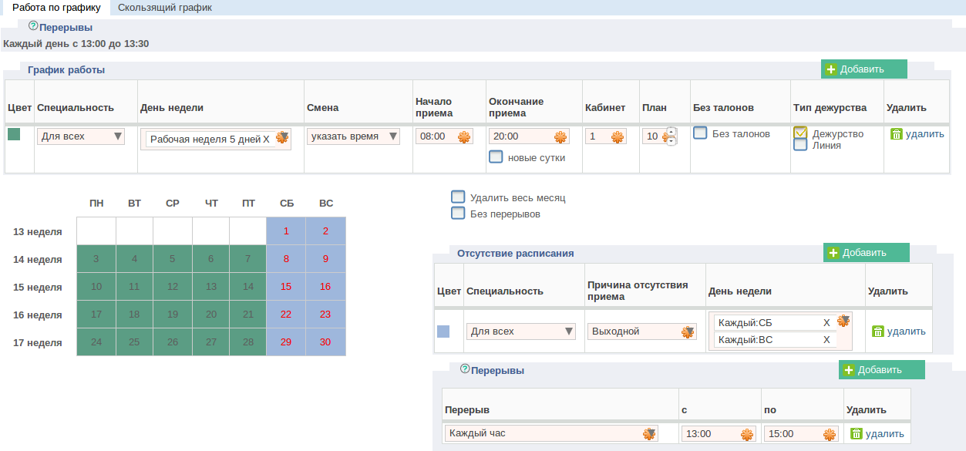
Task: Decrease План value with stepper
Action: pyautogui.click(x=671, y=141)
